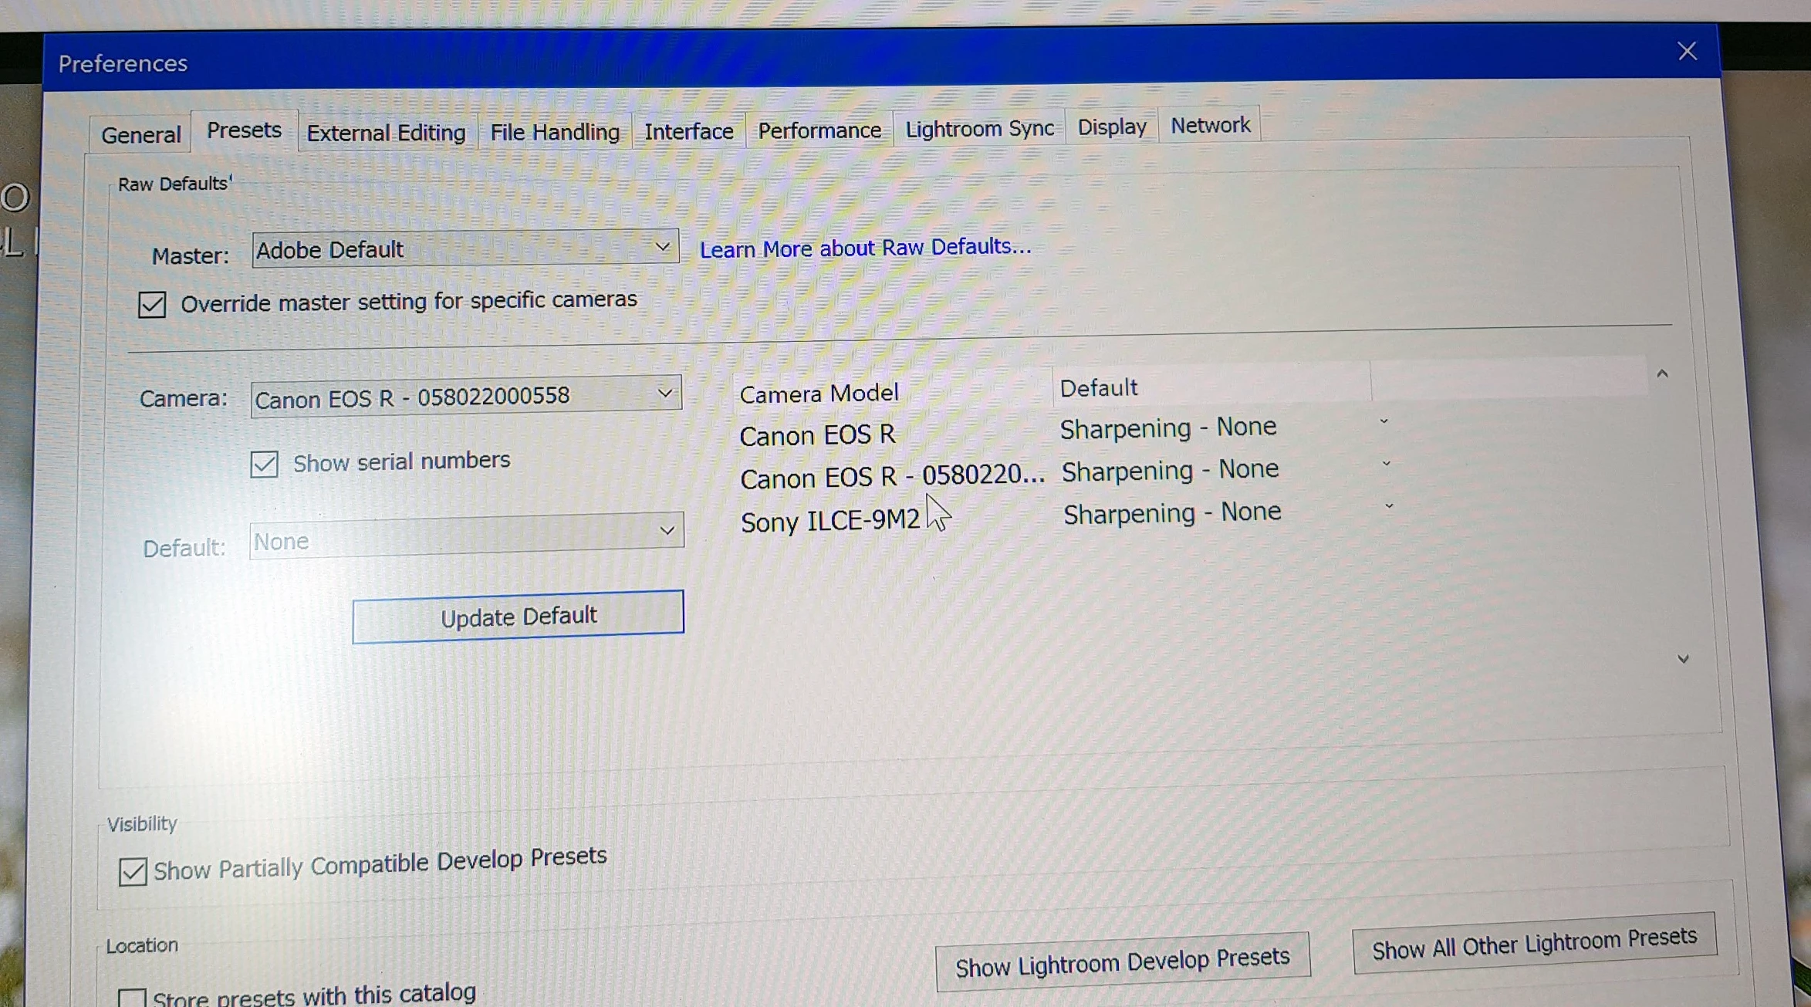Switch to the General tab
Screen dimensions: 1811x1007
140,135
